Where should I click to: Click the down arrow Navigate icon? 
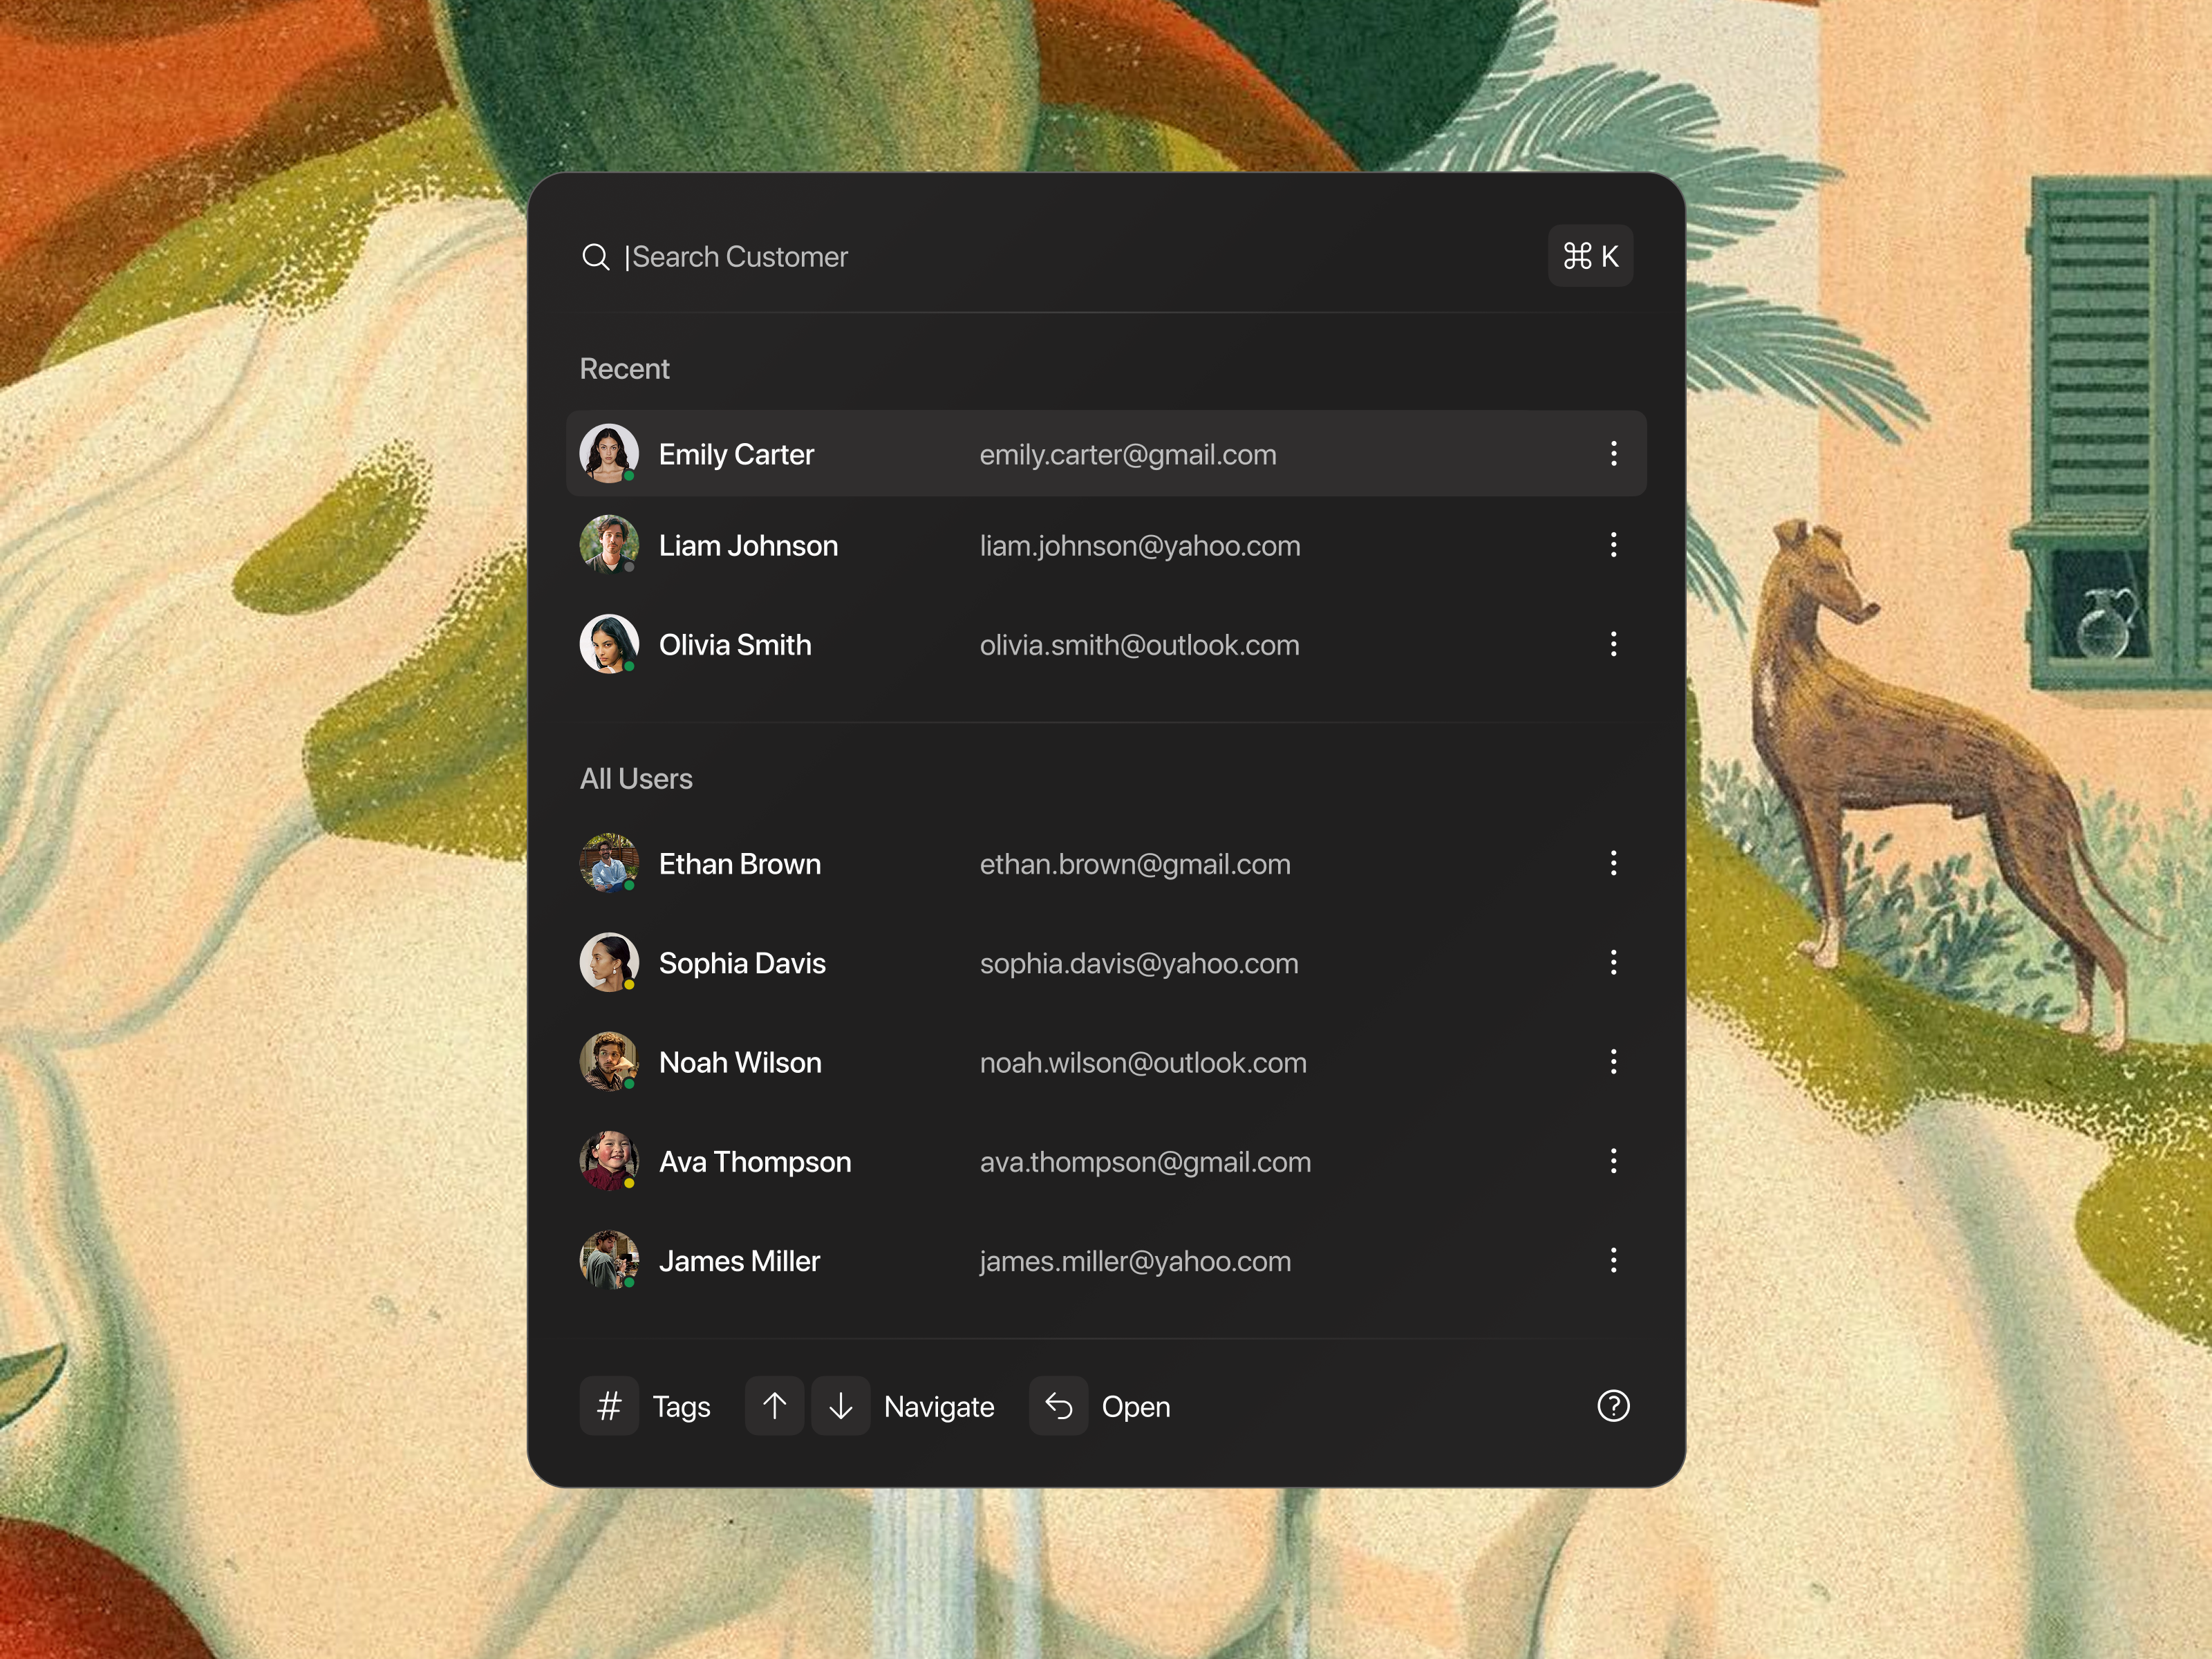point(840,1406)
